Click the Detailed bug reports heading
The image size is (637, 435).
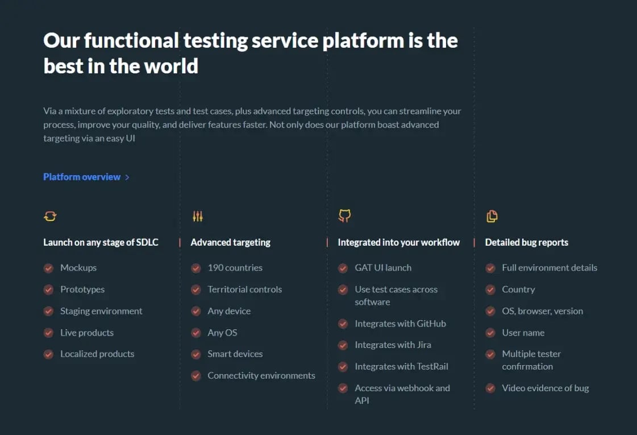(526, 242)
